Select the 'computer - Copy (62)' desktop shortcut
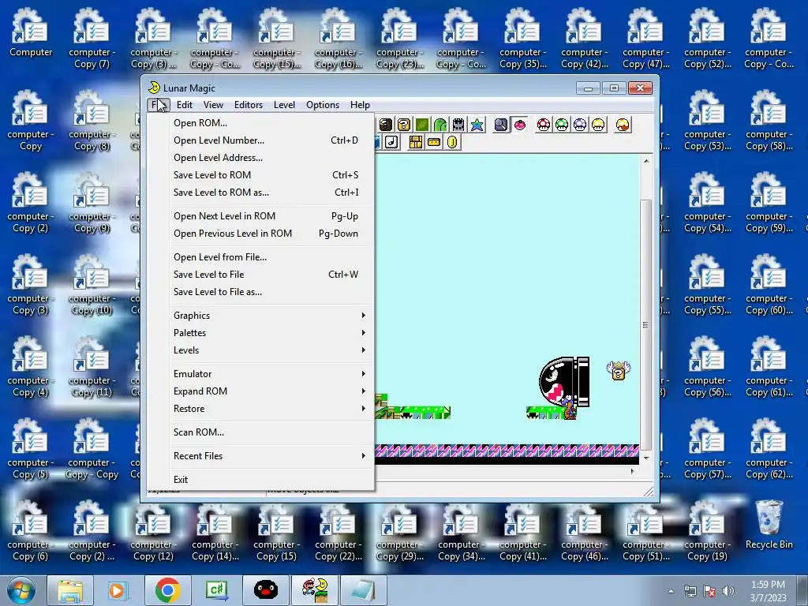This screenshot has height=606, width=808. click(769, 449)
